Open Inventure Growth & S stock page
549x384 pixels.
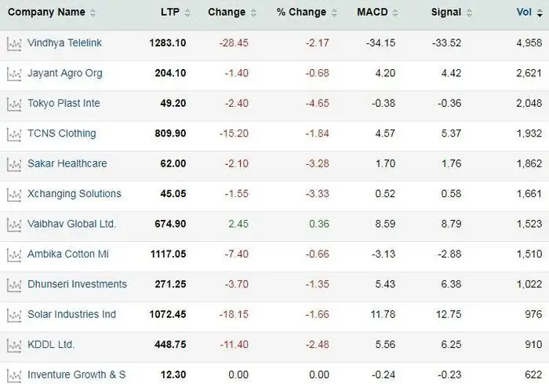pyautogui.click(x=76, y=375)
